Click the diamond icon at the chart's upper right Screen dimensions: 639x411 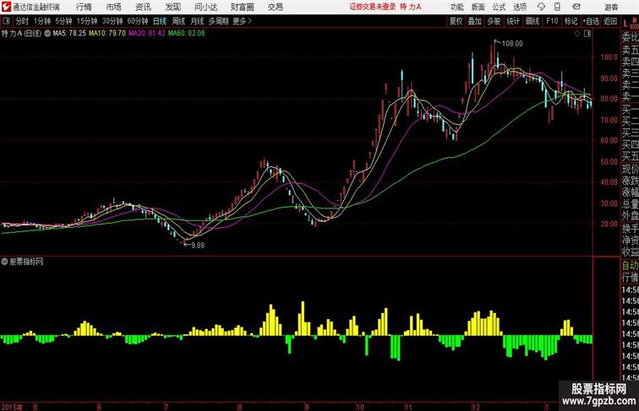[x=577, y=34]
